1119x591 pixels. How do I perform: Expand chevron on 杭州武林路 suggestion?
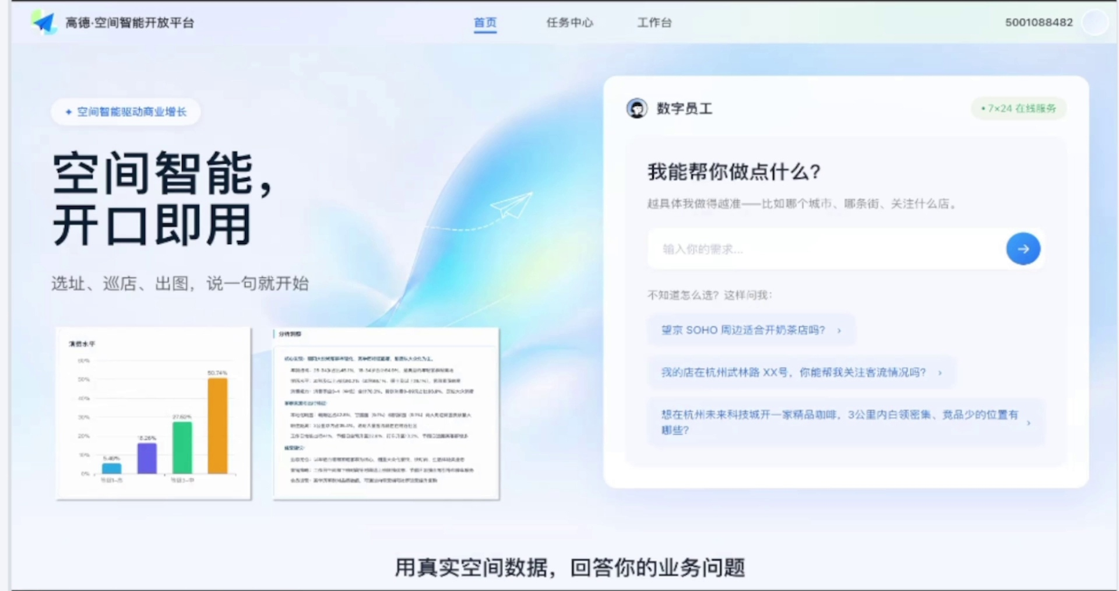940,373
